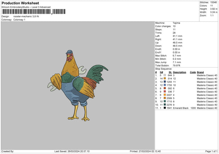The height and width of the screenshot is (154, 219).
Task: Click the Max Jump value 7.1 mm
Action: (x=177, y=62)
